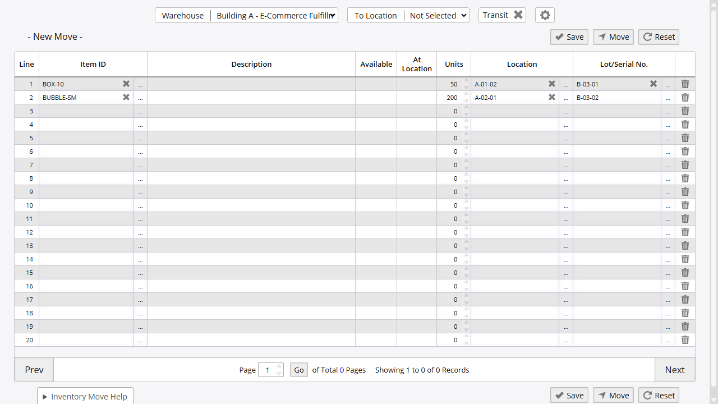Increase units on line 1 stepper
718x404 pixels.
(466, 81)
